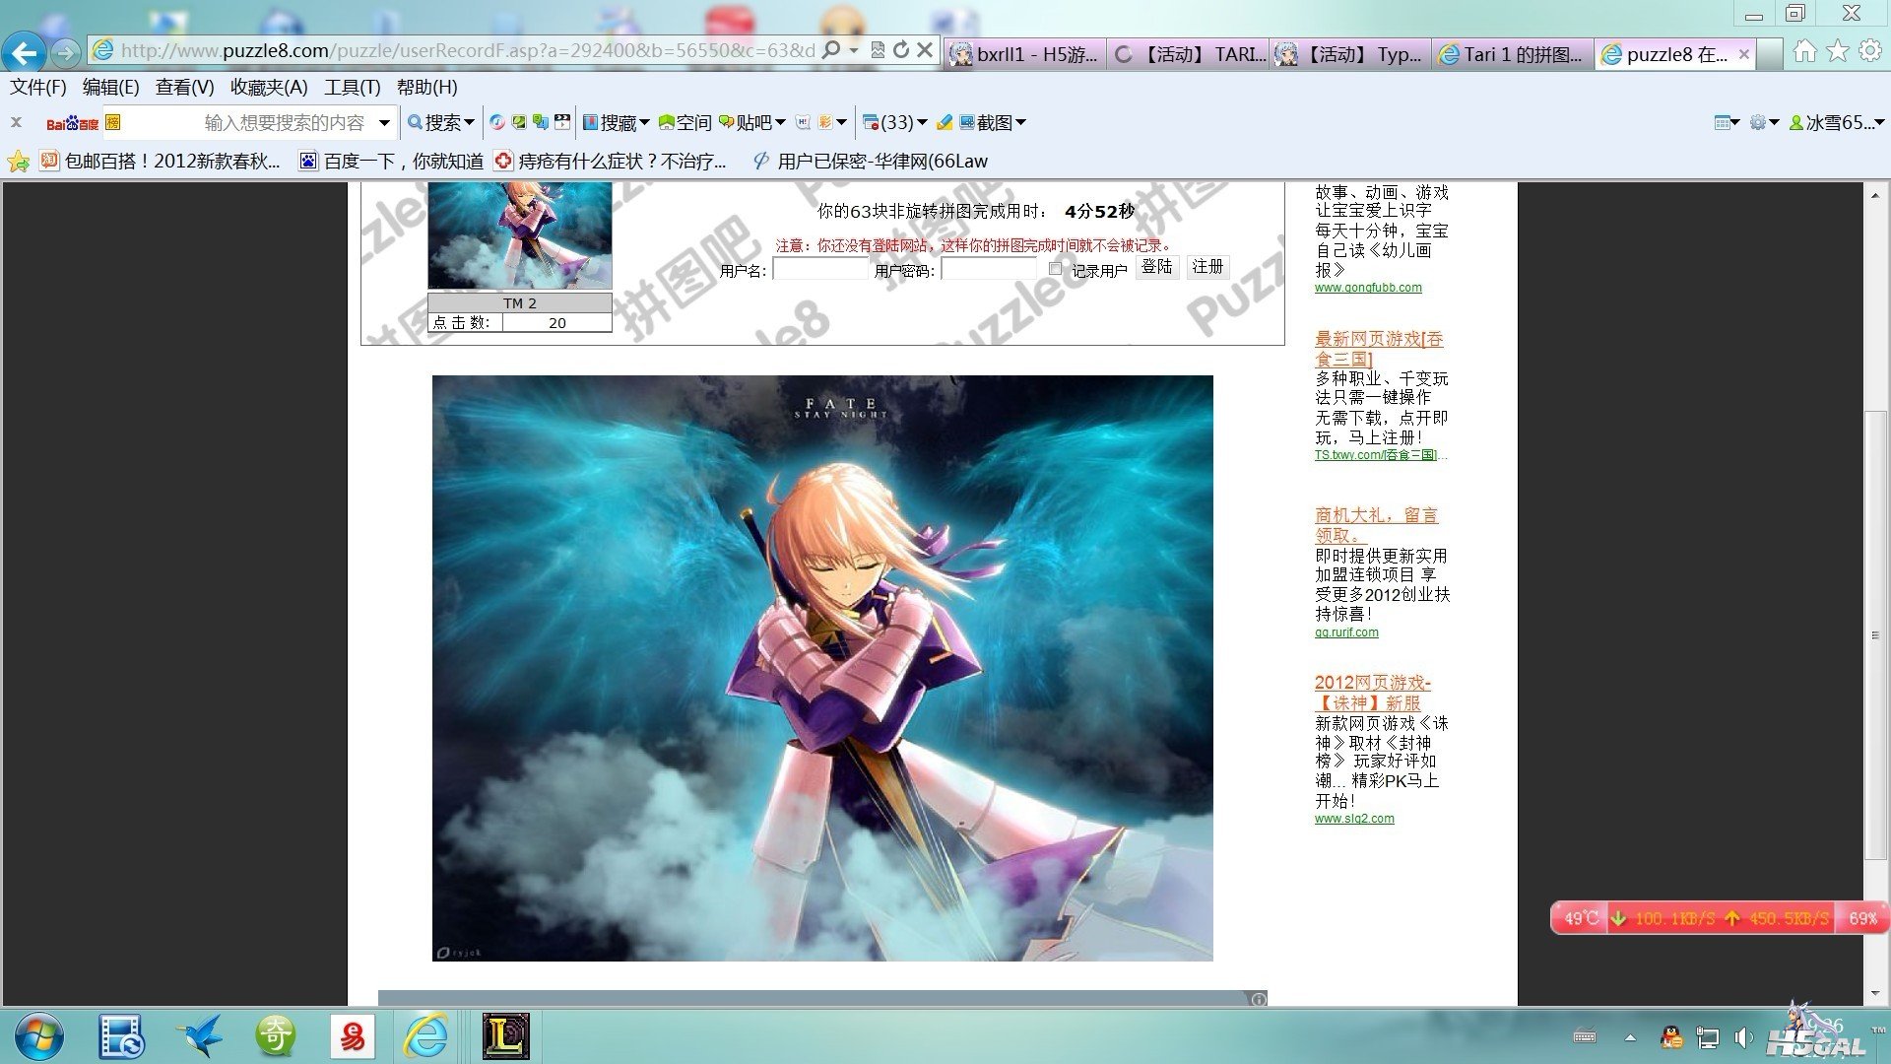Launch the blue bird Thunder icon in taskbar
The width and height of the screenshot is (1891, 1064).
tap(200, 1036)
